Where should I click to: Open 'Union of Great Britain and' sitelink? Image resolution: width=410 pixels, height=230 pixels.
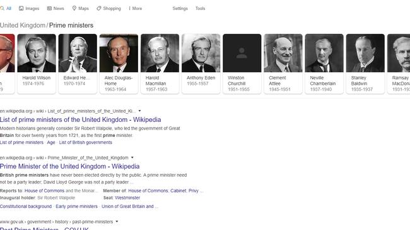(127, 206)
